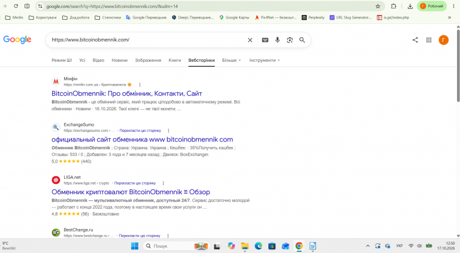
Task: Switch to Новини results tab
Action: [x=119, y=60]
